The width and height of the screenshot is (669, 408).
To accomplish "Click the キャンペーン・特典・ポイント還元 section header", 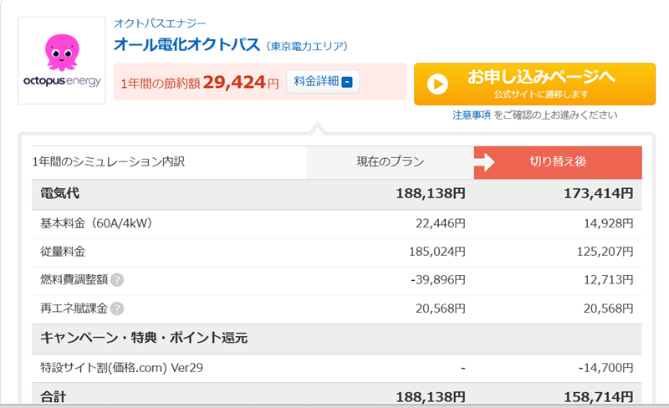I will pyautogui.click(x=144, y=338).
